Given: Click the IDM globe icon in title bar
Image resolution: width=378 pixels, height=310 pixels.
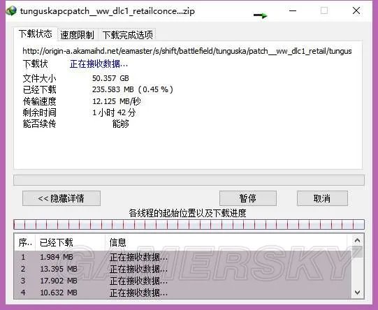Looking at the screenshot, I should point(11,11).
